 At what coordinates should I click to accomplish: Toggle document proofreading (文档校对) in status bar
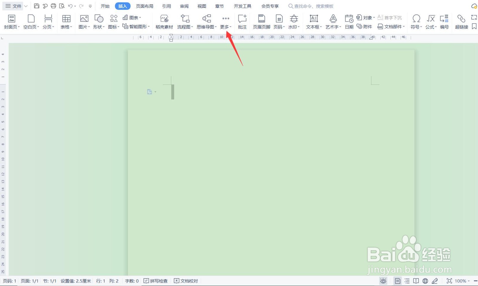tap(186, 281)
